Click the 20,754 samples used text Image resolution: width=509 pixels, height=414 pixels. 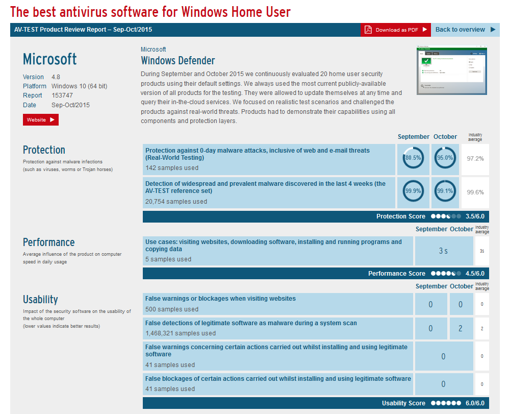click(176, 202)
